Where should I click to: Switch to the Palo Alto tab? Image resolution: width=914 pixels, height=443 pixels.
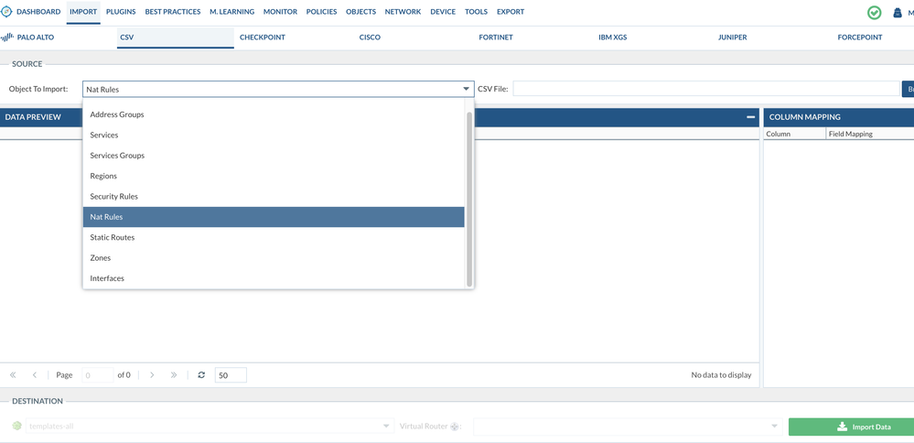(36, 38)
